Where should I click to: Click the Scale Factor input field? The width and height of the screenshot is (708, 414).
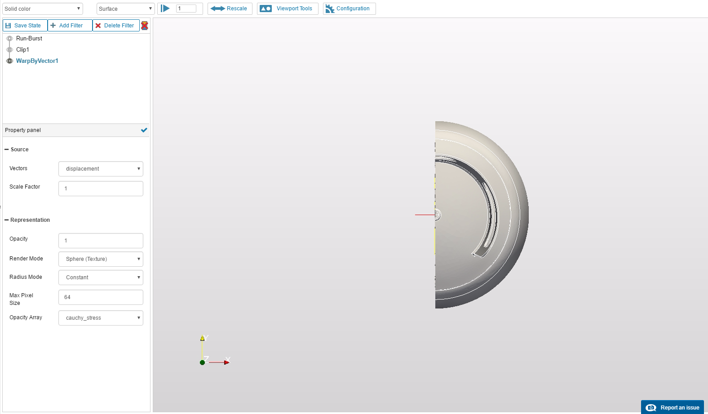pos(101,189)
